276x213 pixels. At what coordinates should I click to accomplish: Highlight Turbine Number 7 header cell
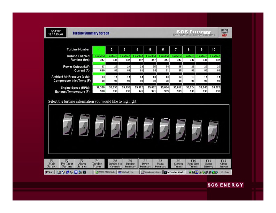(176, 50)
